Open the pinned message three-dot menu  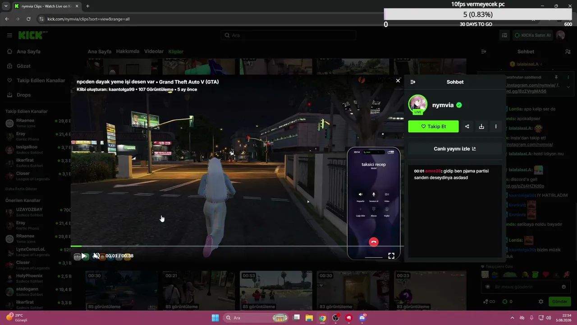coord(568,78)
